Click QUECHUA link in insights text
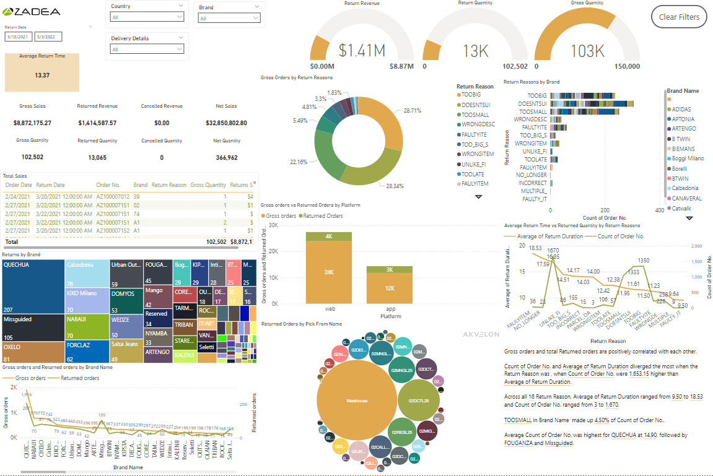 tap(624, 435)
